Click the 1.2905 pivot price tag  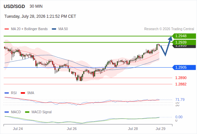click(184, 67)
